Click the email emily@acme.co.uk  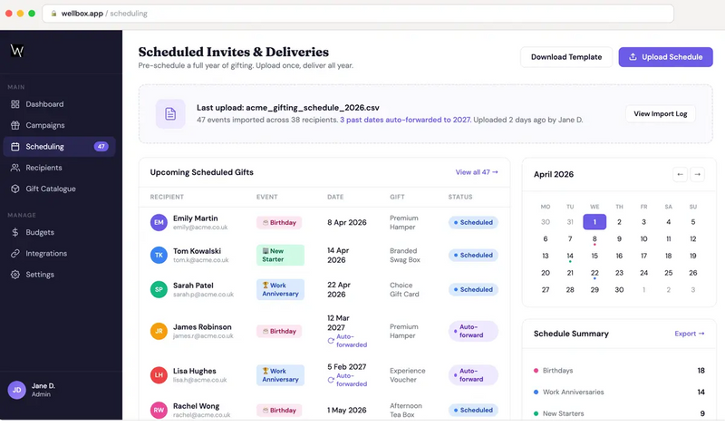(x=200, y=228)
